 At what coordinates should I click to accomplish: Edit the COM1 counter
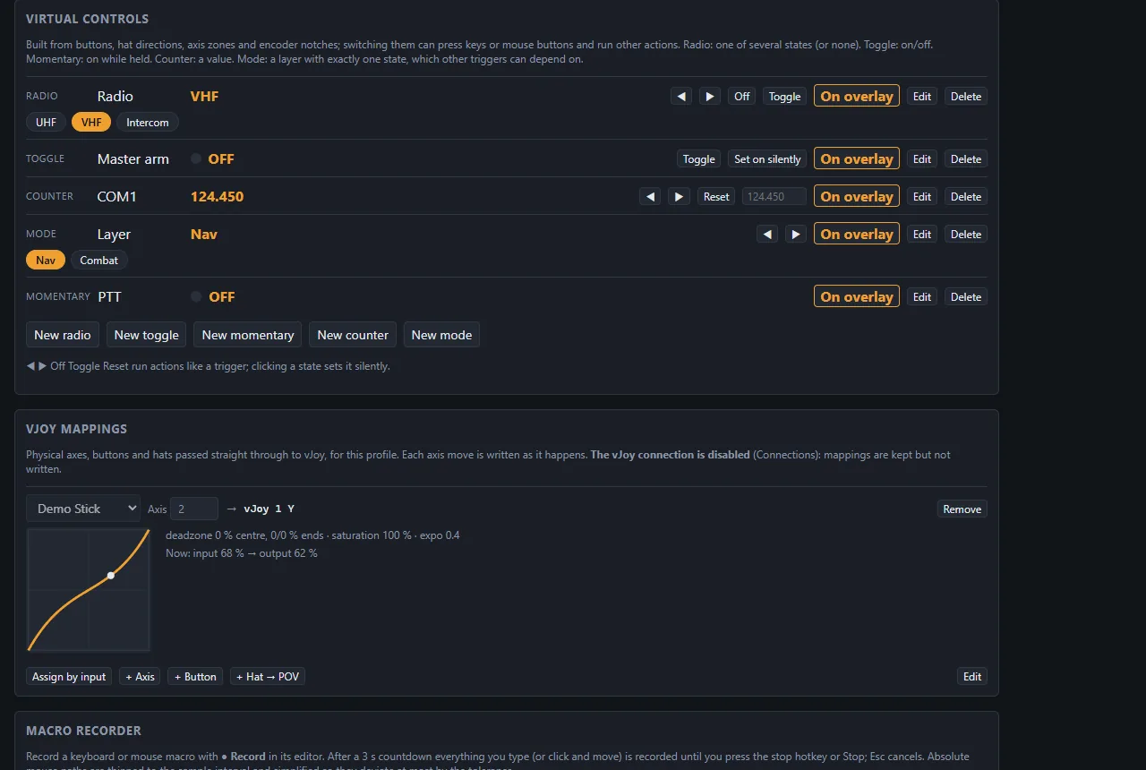922,196
